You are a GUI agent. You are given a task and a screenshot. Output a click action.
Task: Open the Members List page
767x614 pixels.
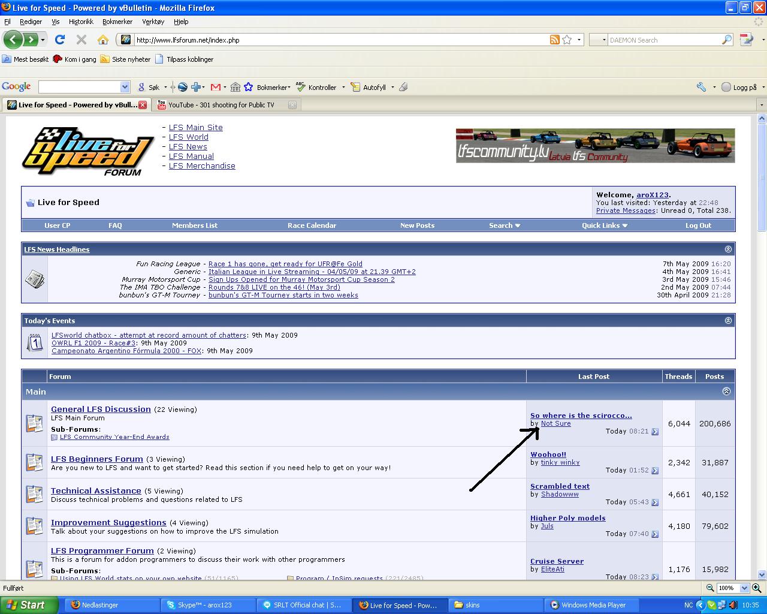pos(195,225)
